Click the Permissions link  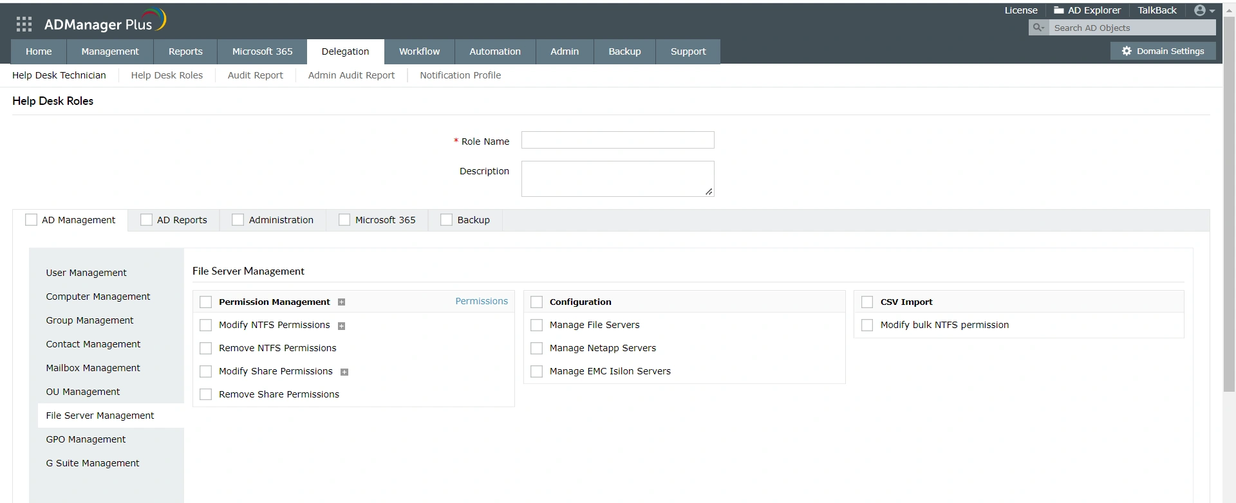point(482,301)
